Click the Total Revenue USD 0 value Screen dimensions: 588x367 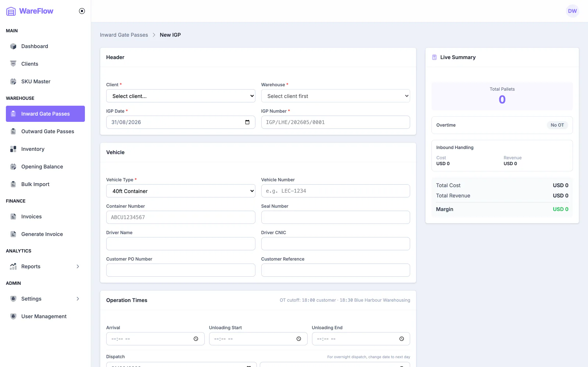pyautogui.click(x=560, y=196)
